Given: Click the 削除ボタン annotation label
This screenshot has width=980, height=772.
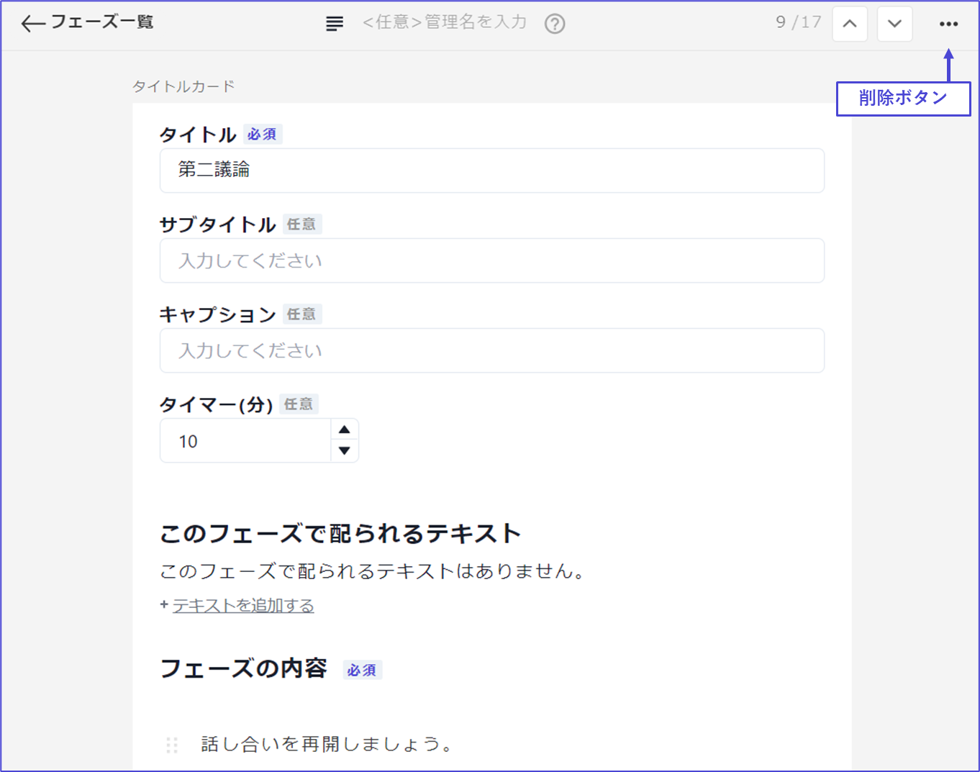Looking at the screenshot, I should pyautogui.click(x=903, y=99).
